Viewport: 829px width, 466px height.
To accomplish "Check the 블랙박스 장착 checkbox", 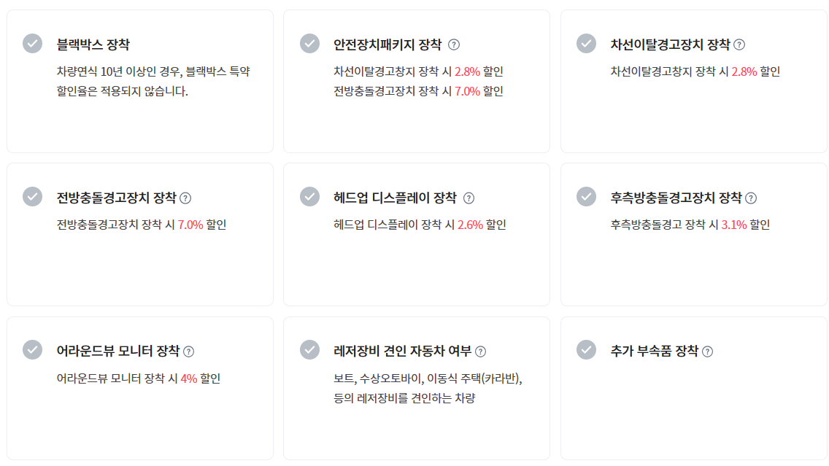I will pyautogui.click(x=32, y=43).
